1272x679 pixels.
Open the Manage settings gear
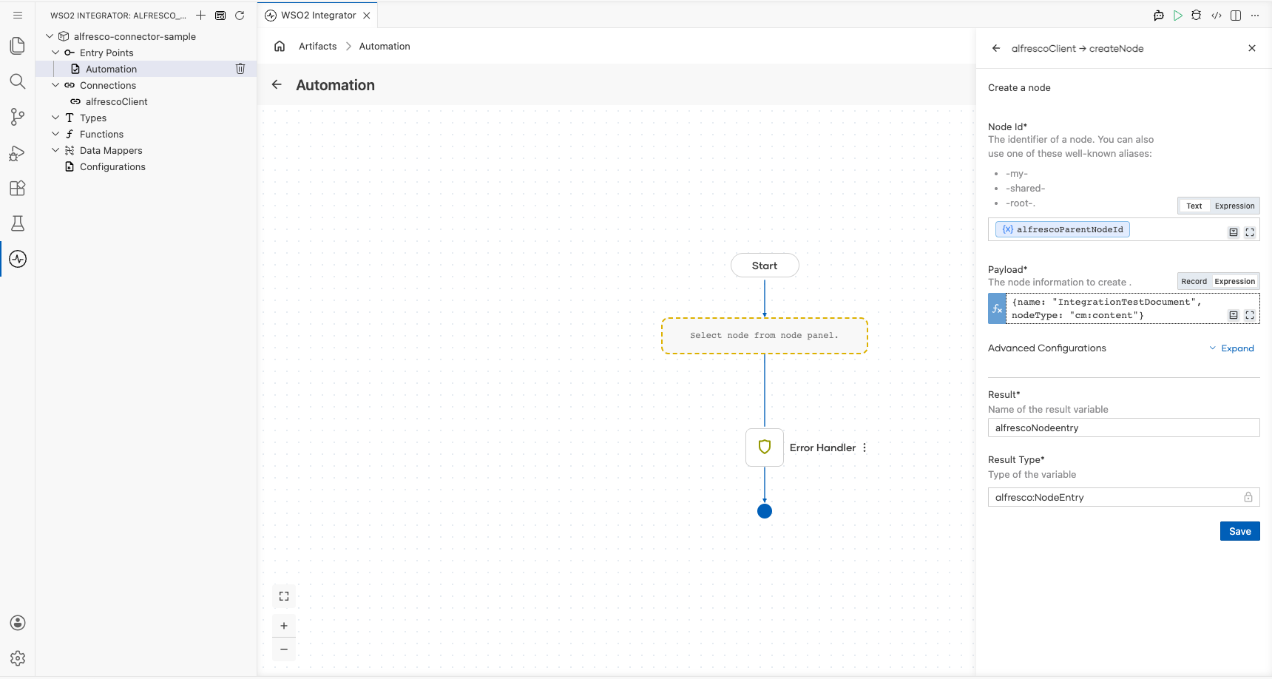pyautogui.click(x=18, y=658)
